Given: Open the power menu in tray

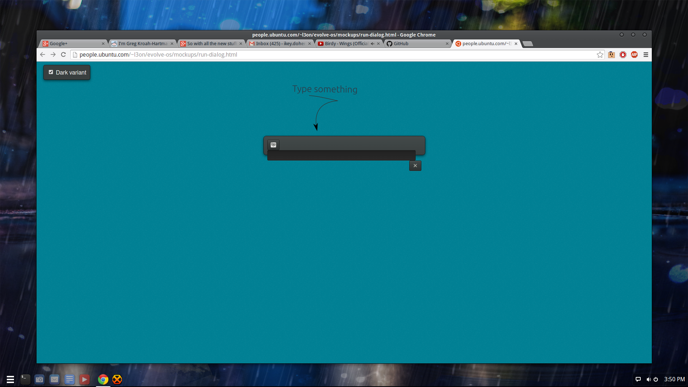Looking at the screenshot, I should (656, 379).
